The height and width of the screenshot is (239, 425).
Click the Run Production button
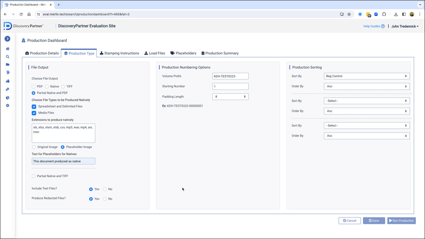click(401, 220)
